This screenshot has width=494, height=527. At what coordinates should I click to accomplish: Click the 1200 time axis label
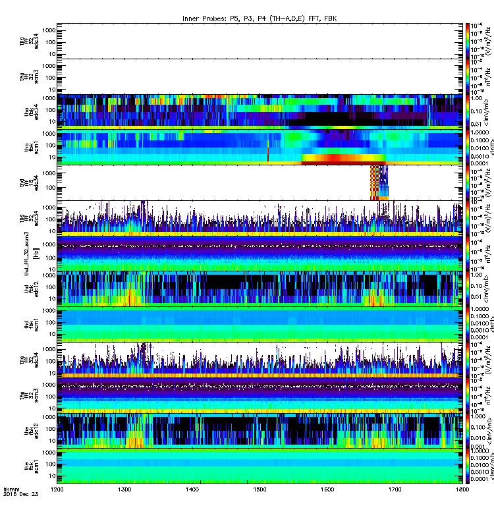[57, 489]
